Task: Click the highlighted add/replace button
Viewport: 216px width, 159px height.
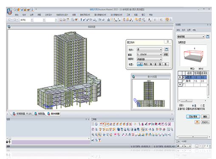Action: [193, 116]
